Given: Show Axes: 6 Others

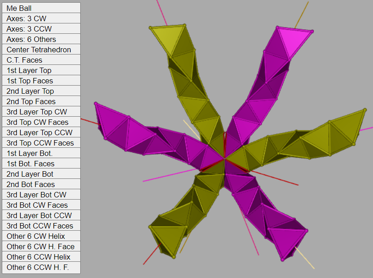Looking at the screenshot, I should 41,39.
